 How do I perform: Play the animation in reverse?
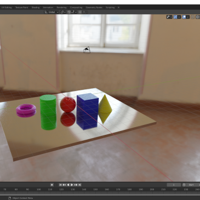pyautogui.click(x=68, y=185)
